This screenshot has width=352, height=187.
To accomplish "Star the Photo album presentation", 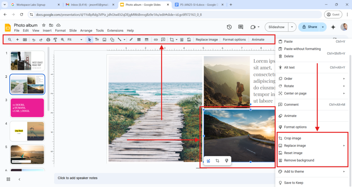I will pos(44,25).
